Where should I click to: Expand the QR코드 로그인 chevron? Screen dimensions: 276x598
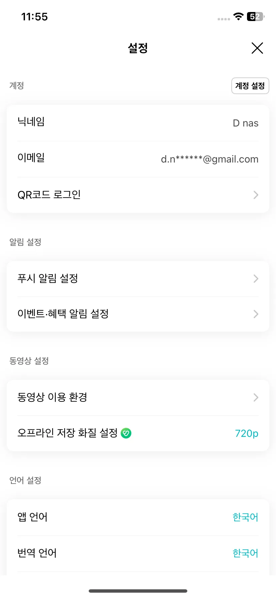coord(256,195)
